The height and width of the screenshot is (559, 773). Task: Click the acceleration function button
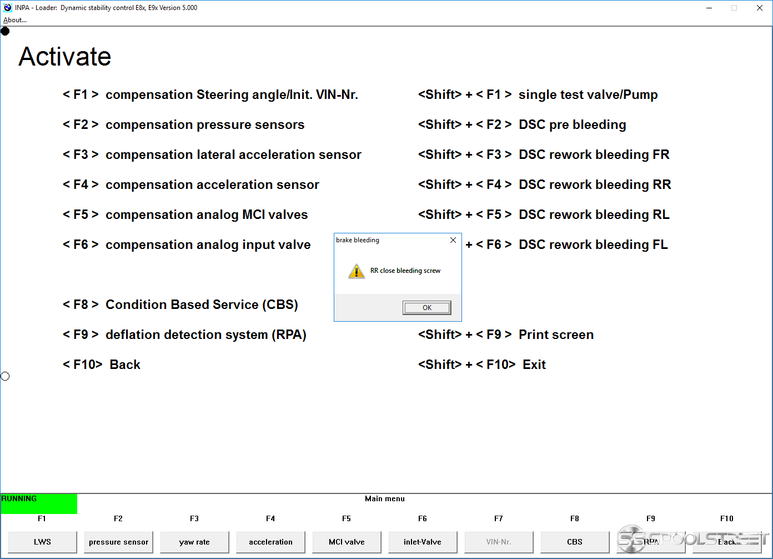tap(270, 542)
